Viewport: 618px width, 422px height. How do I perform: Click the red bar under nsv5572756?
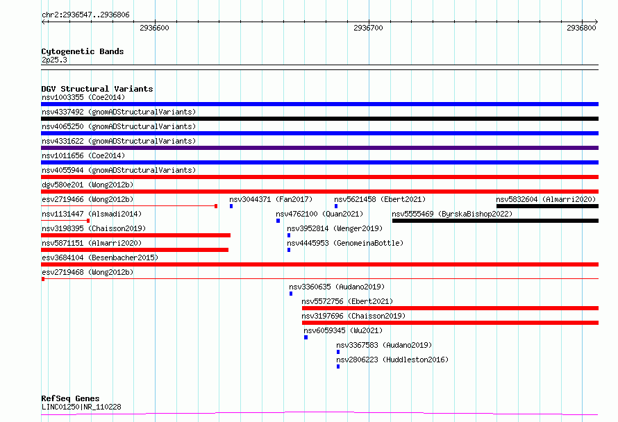pos(450,308)
